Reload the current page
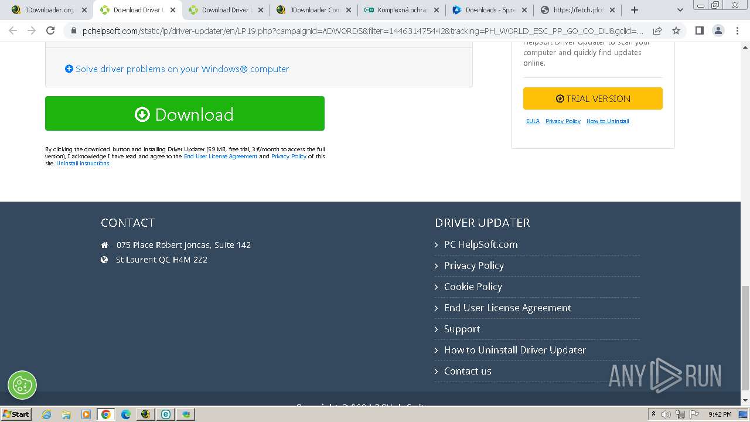750x422 pixels. point(50,30)
